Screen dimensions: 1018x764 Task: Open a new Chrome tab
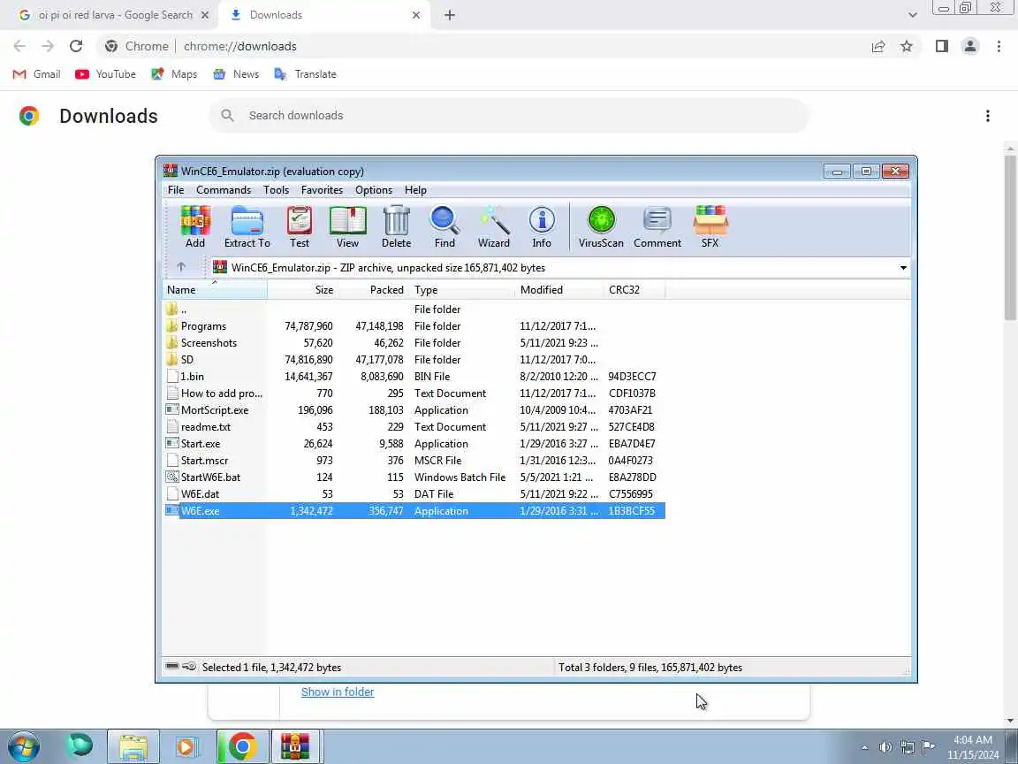[x=449, y=15]
